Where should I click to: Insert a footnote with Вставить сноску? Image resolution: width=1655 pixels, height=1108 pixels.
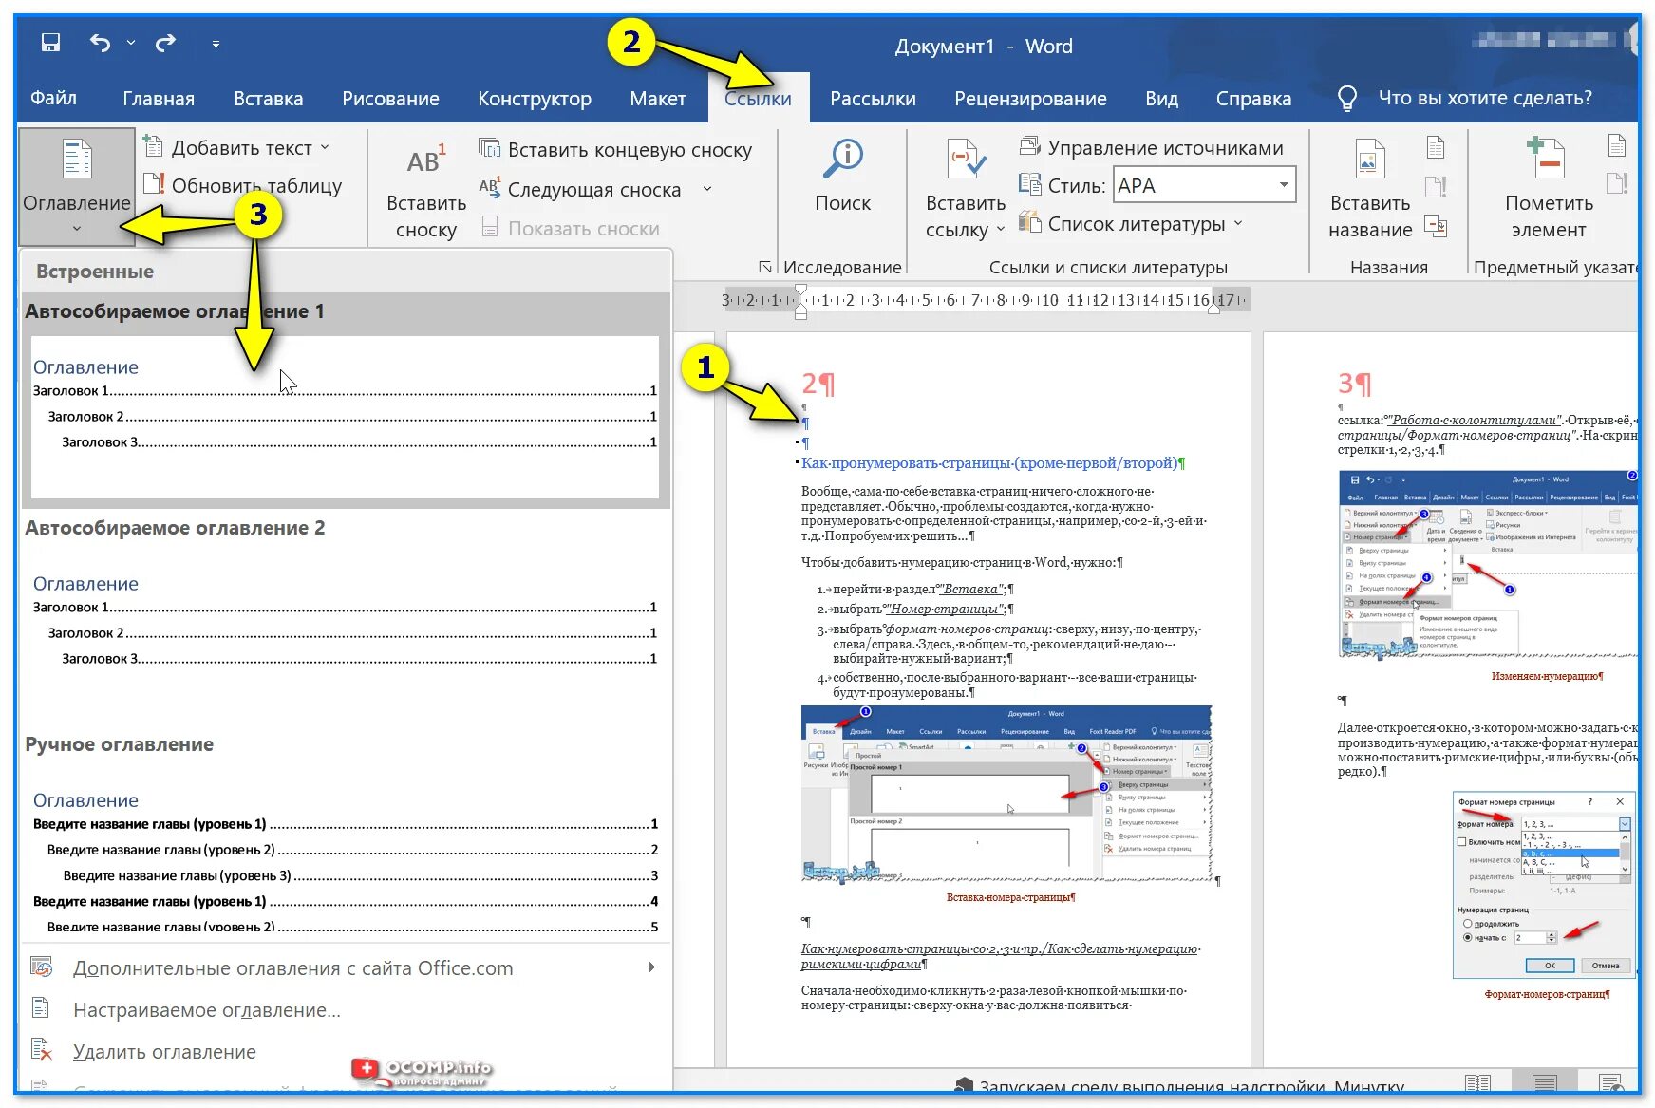coord(426,190)
